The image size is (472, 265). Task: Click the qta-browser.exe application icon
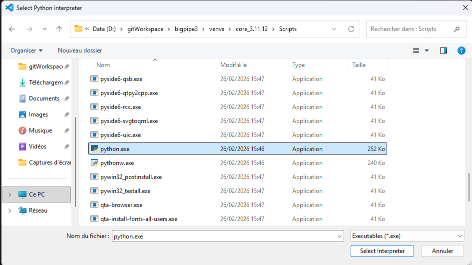pos(94,205)
